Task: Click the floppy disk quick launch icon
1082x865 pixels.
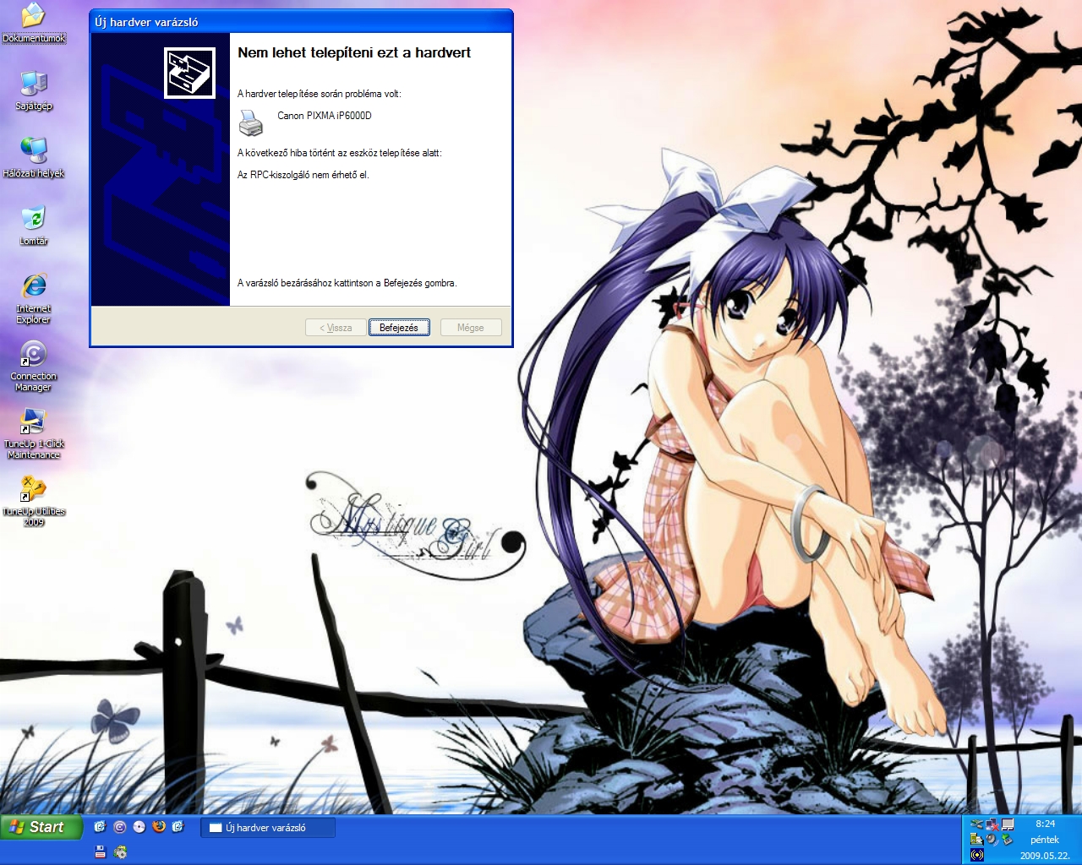Action: click(101, 851)
